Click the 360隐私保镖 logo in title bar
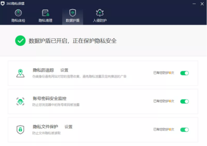Viewport: 207px width, 146px height. 3,3
